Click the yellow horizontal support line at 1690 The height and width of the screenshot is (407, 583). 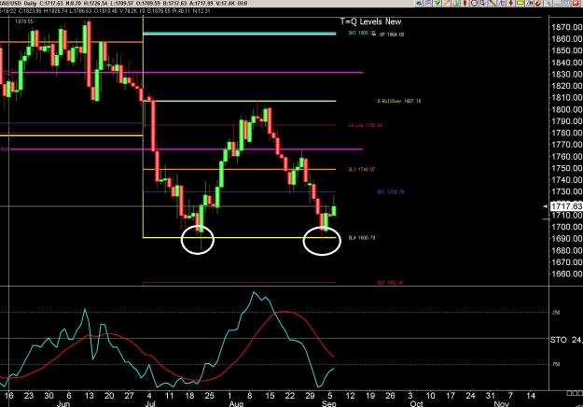click(x=240, y=238)
